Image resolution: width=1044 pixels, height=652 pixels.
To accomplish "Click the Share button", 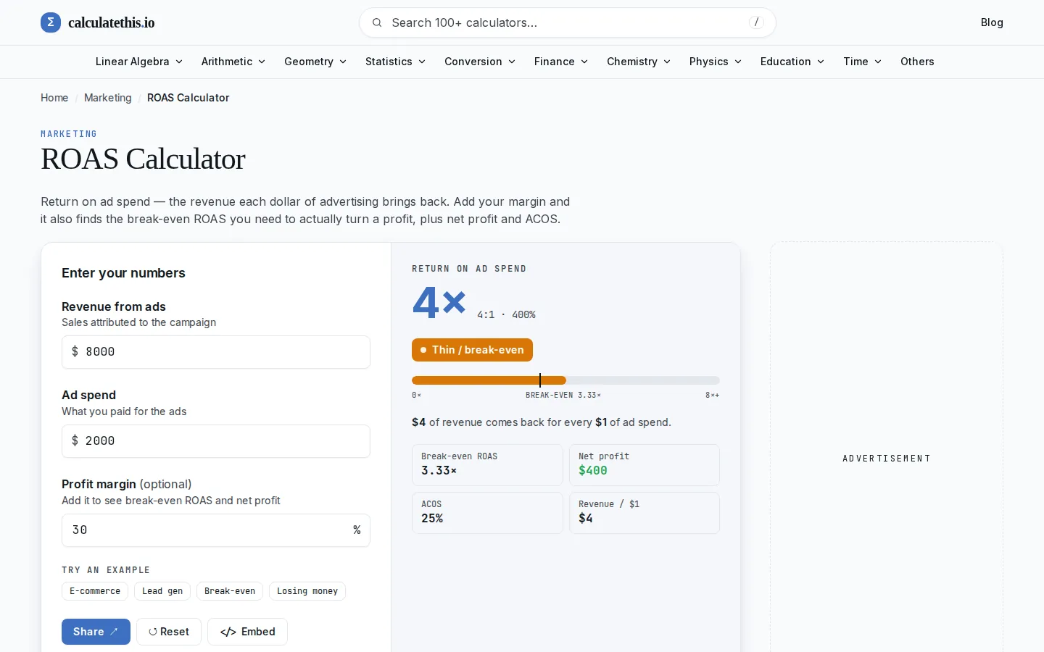I will 96,632.
